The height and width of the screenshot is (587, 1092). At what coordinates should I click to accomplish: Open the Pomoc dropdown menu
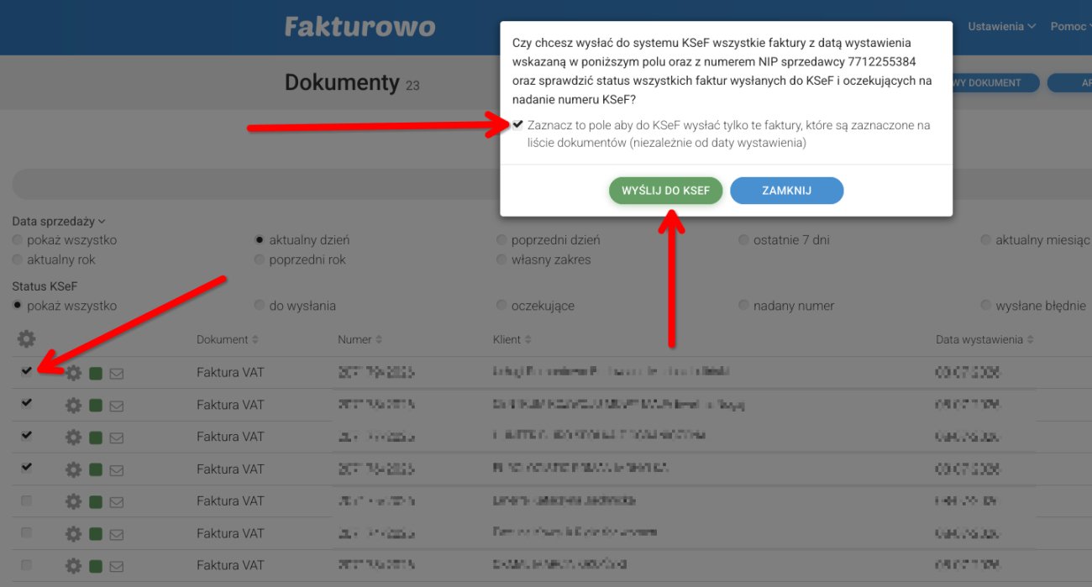coord(1071,27)
